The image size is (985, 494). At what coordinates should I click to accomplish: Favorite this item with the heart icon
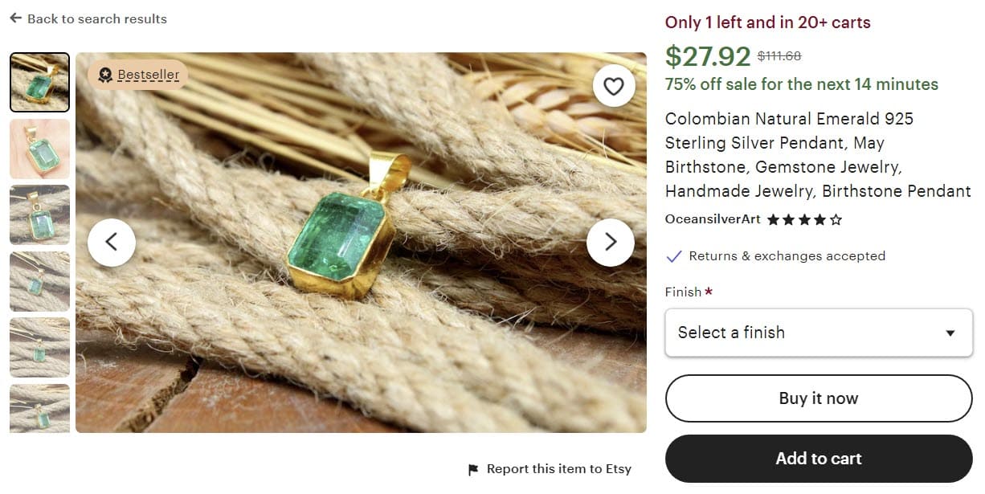coord(614,86)
